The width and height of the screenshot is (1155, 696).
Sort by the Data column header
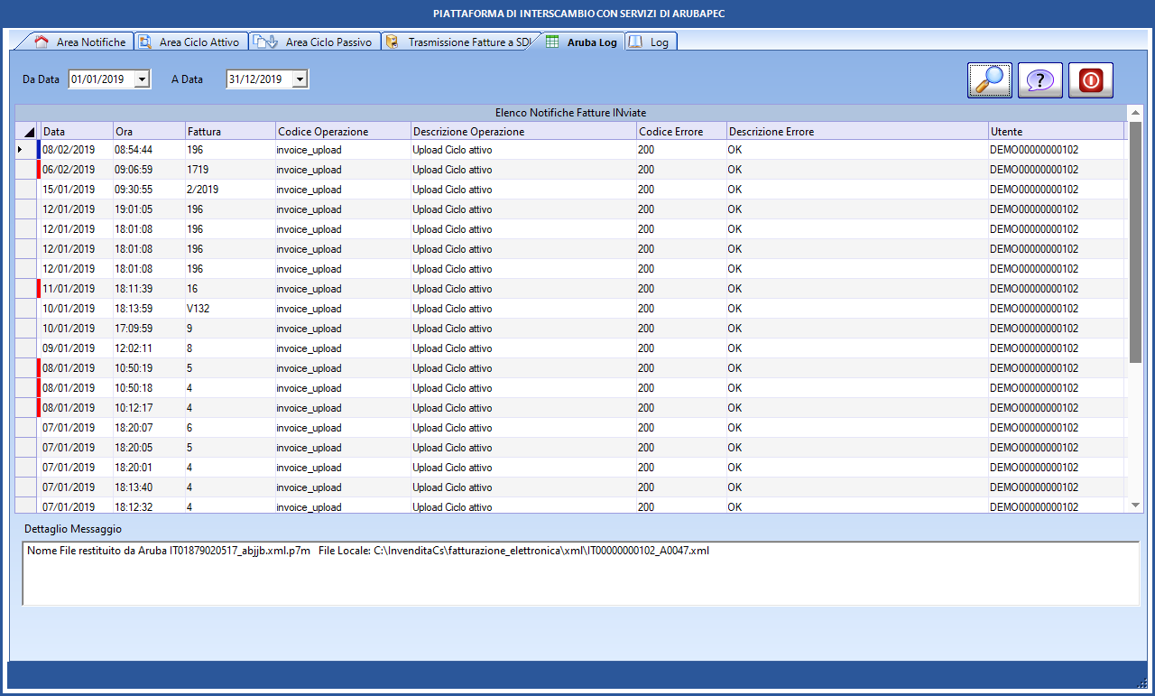pyautogui.click(x=77, y=132)
